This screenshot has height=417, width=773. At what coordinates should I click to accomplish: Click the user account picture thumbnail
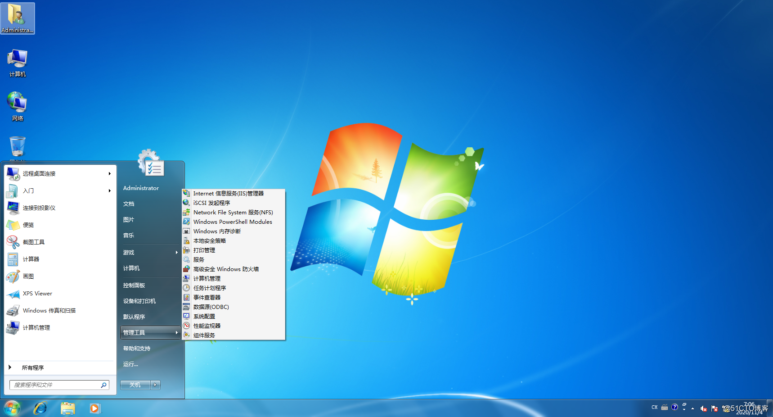coord(151,163)
